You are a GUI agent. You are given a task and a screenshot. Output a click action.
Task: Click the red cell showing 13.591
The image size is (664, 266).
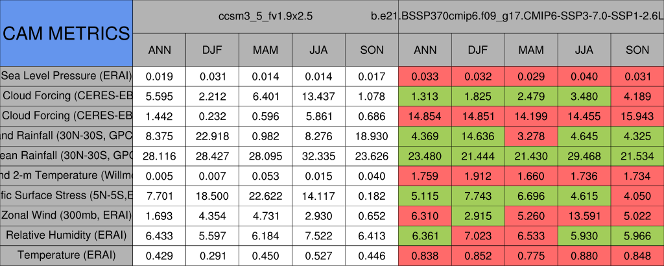pos(585,215)
